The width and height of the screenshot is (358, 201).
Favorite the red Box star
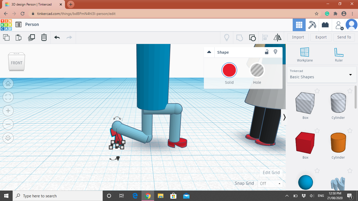317,131
